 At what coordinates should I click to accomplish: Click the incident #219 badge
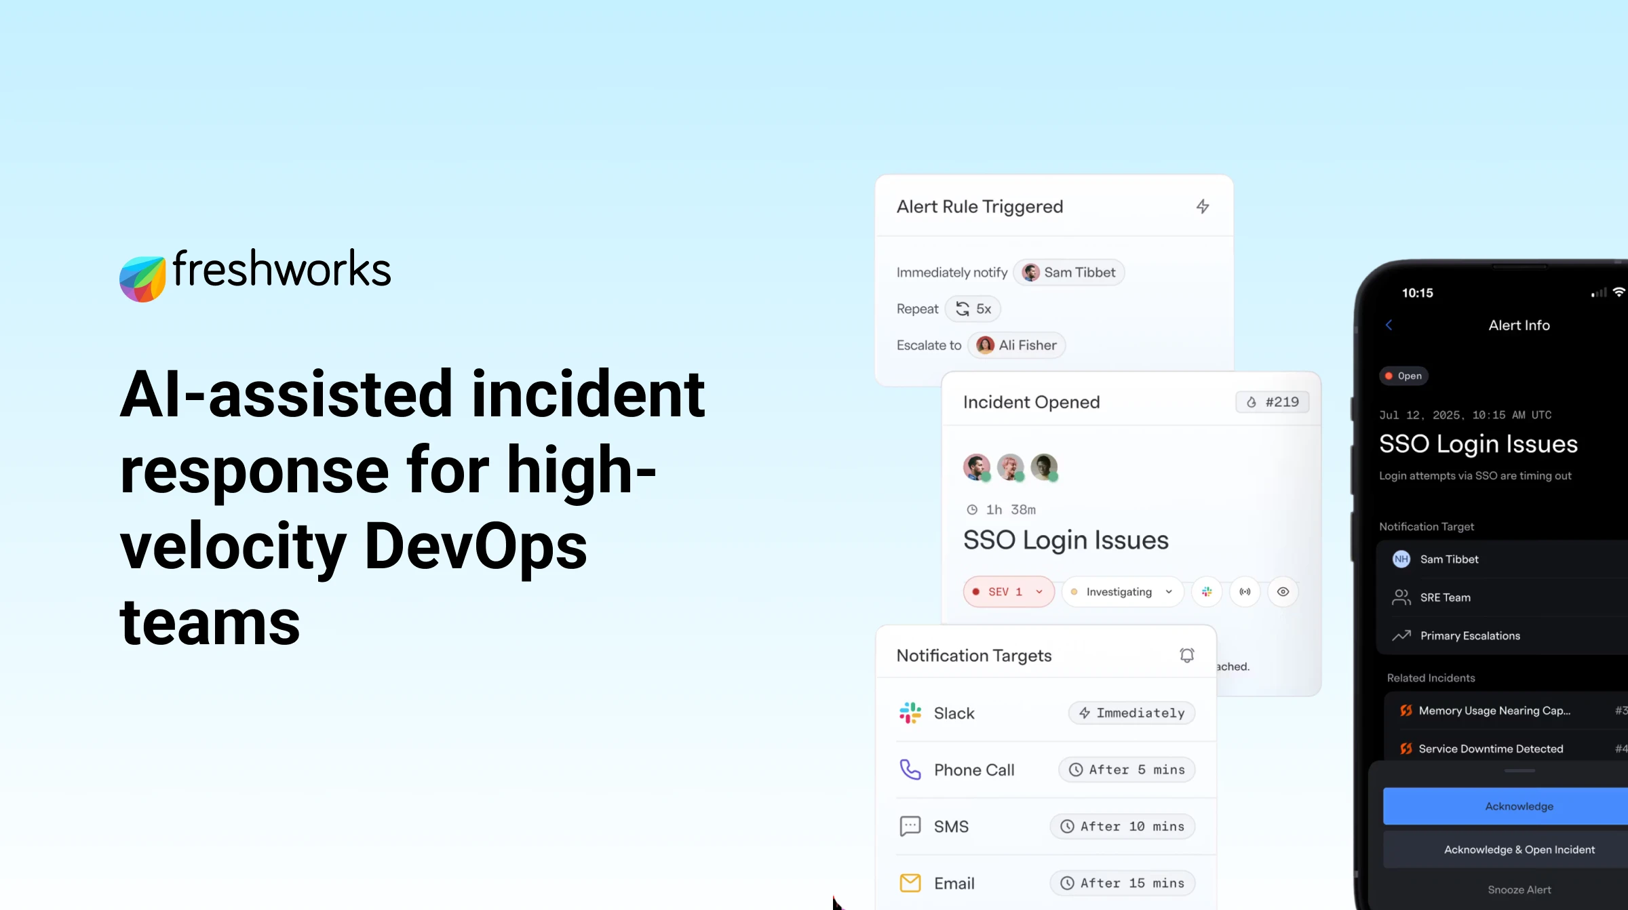1273,402
